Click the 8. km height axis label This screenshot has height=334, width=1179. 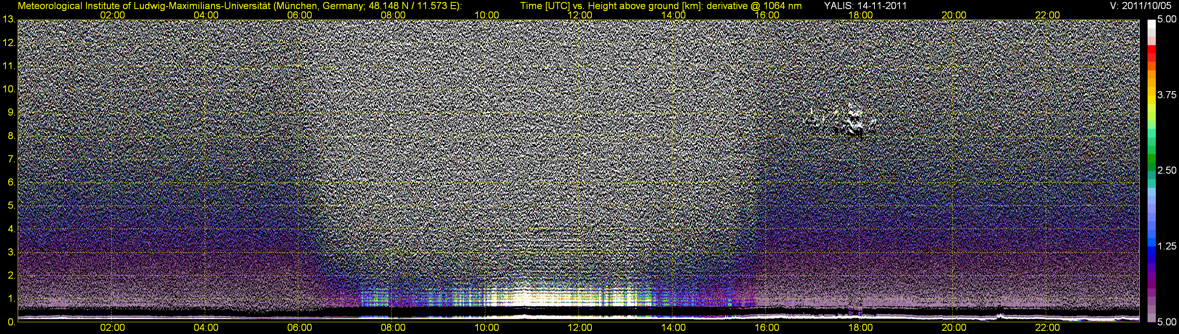point(11,136)
